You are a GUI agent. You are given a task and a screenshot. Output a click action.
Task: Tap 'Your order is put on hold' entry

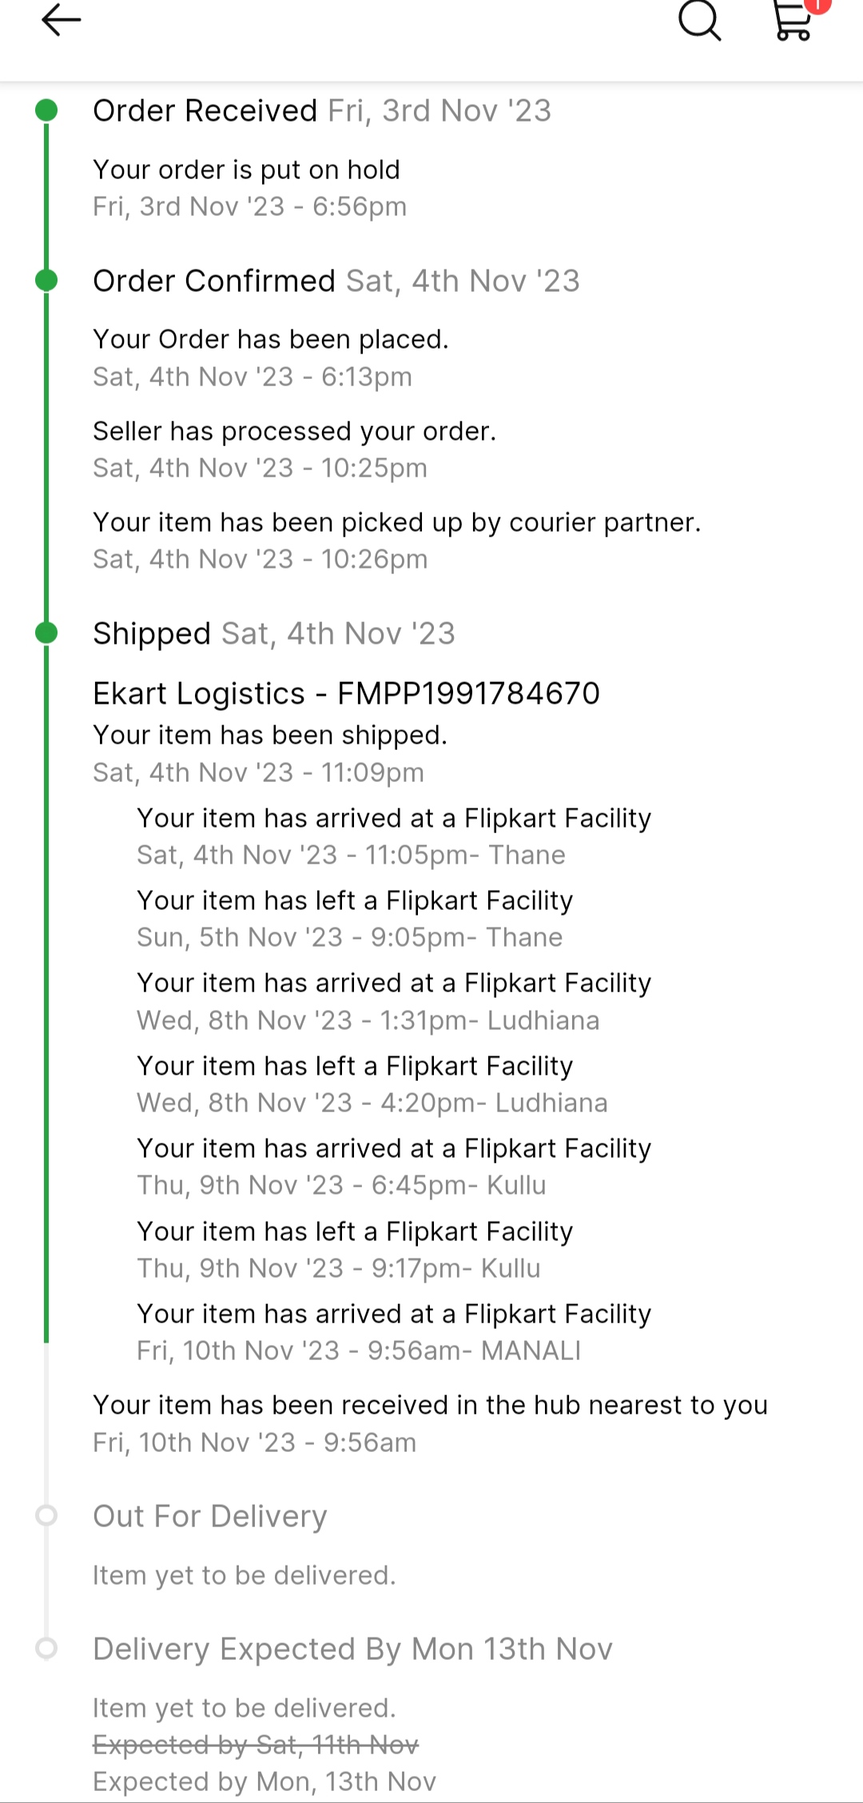246,170
